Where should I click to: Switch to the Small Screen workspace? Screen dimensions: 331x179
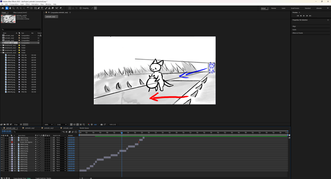tap(295, 8)
